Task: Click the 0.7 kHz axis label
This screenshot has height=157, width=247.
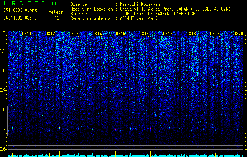Action: (x=3, y=130)
